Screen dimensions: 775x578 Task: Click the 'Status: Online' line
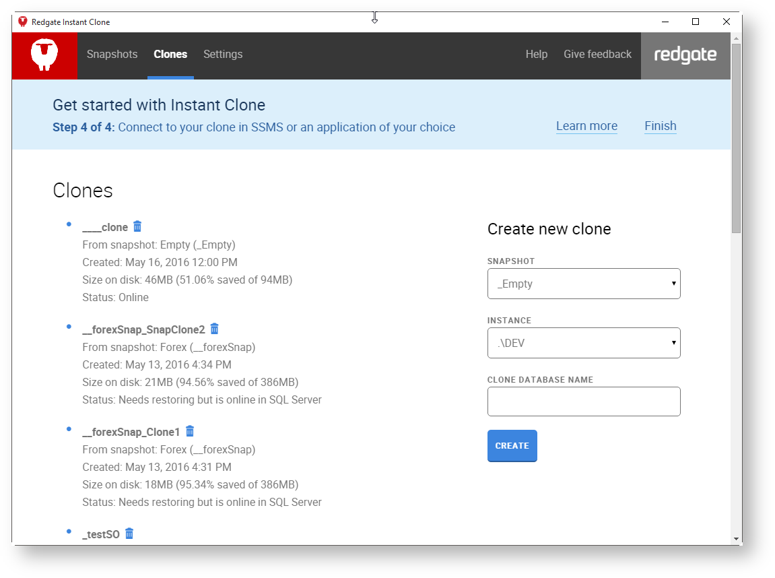[115, 297]
